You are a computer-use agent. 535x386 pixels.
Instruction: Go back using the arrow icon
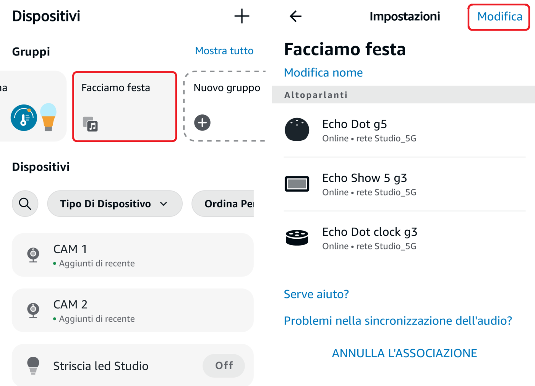[295, 16]
